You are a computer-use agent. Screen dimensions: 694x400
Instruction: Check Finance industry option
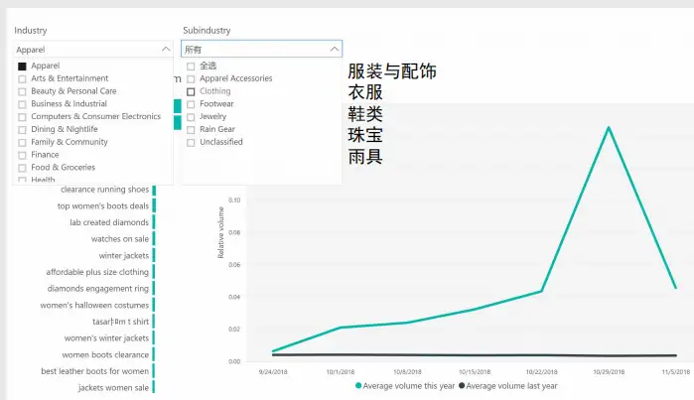point(22,155)
